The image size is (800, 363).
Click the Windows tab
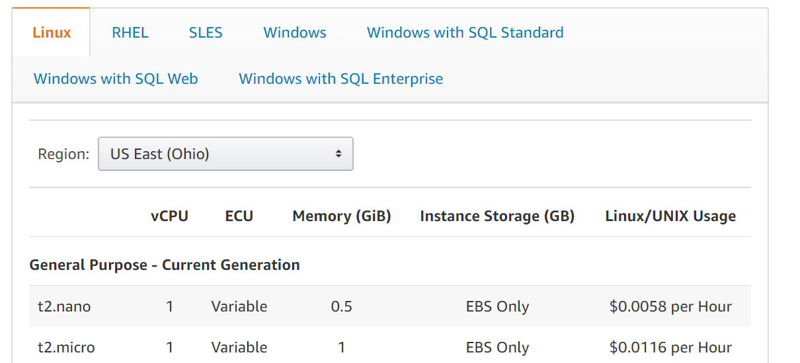295,32
